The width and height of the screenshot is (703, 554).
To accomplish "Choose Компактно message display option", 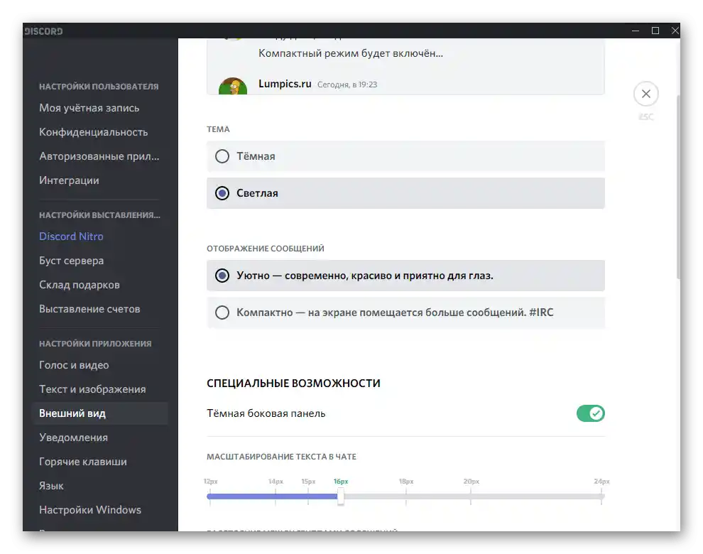I will tap(405, 313).
